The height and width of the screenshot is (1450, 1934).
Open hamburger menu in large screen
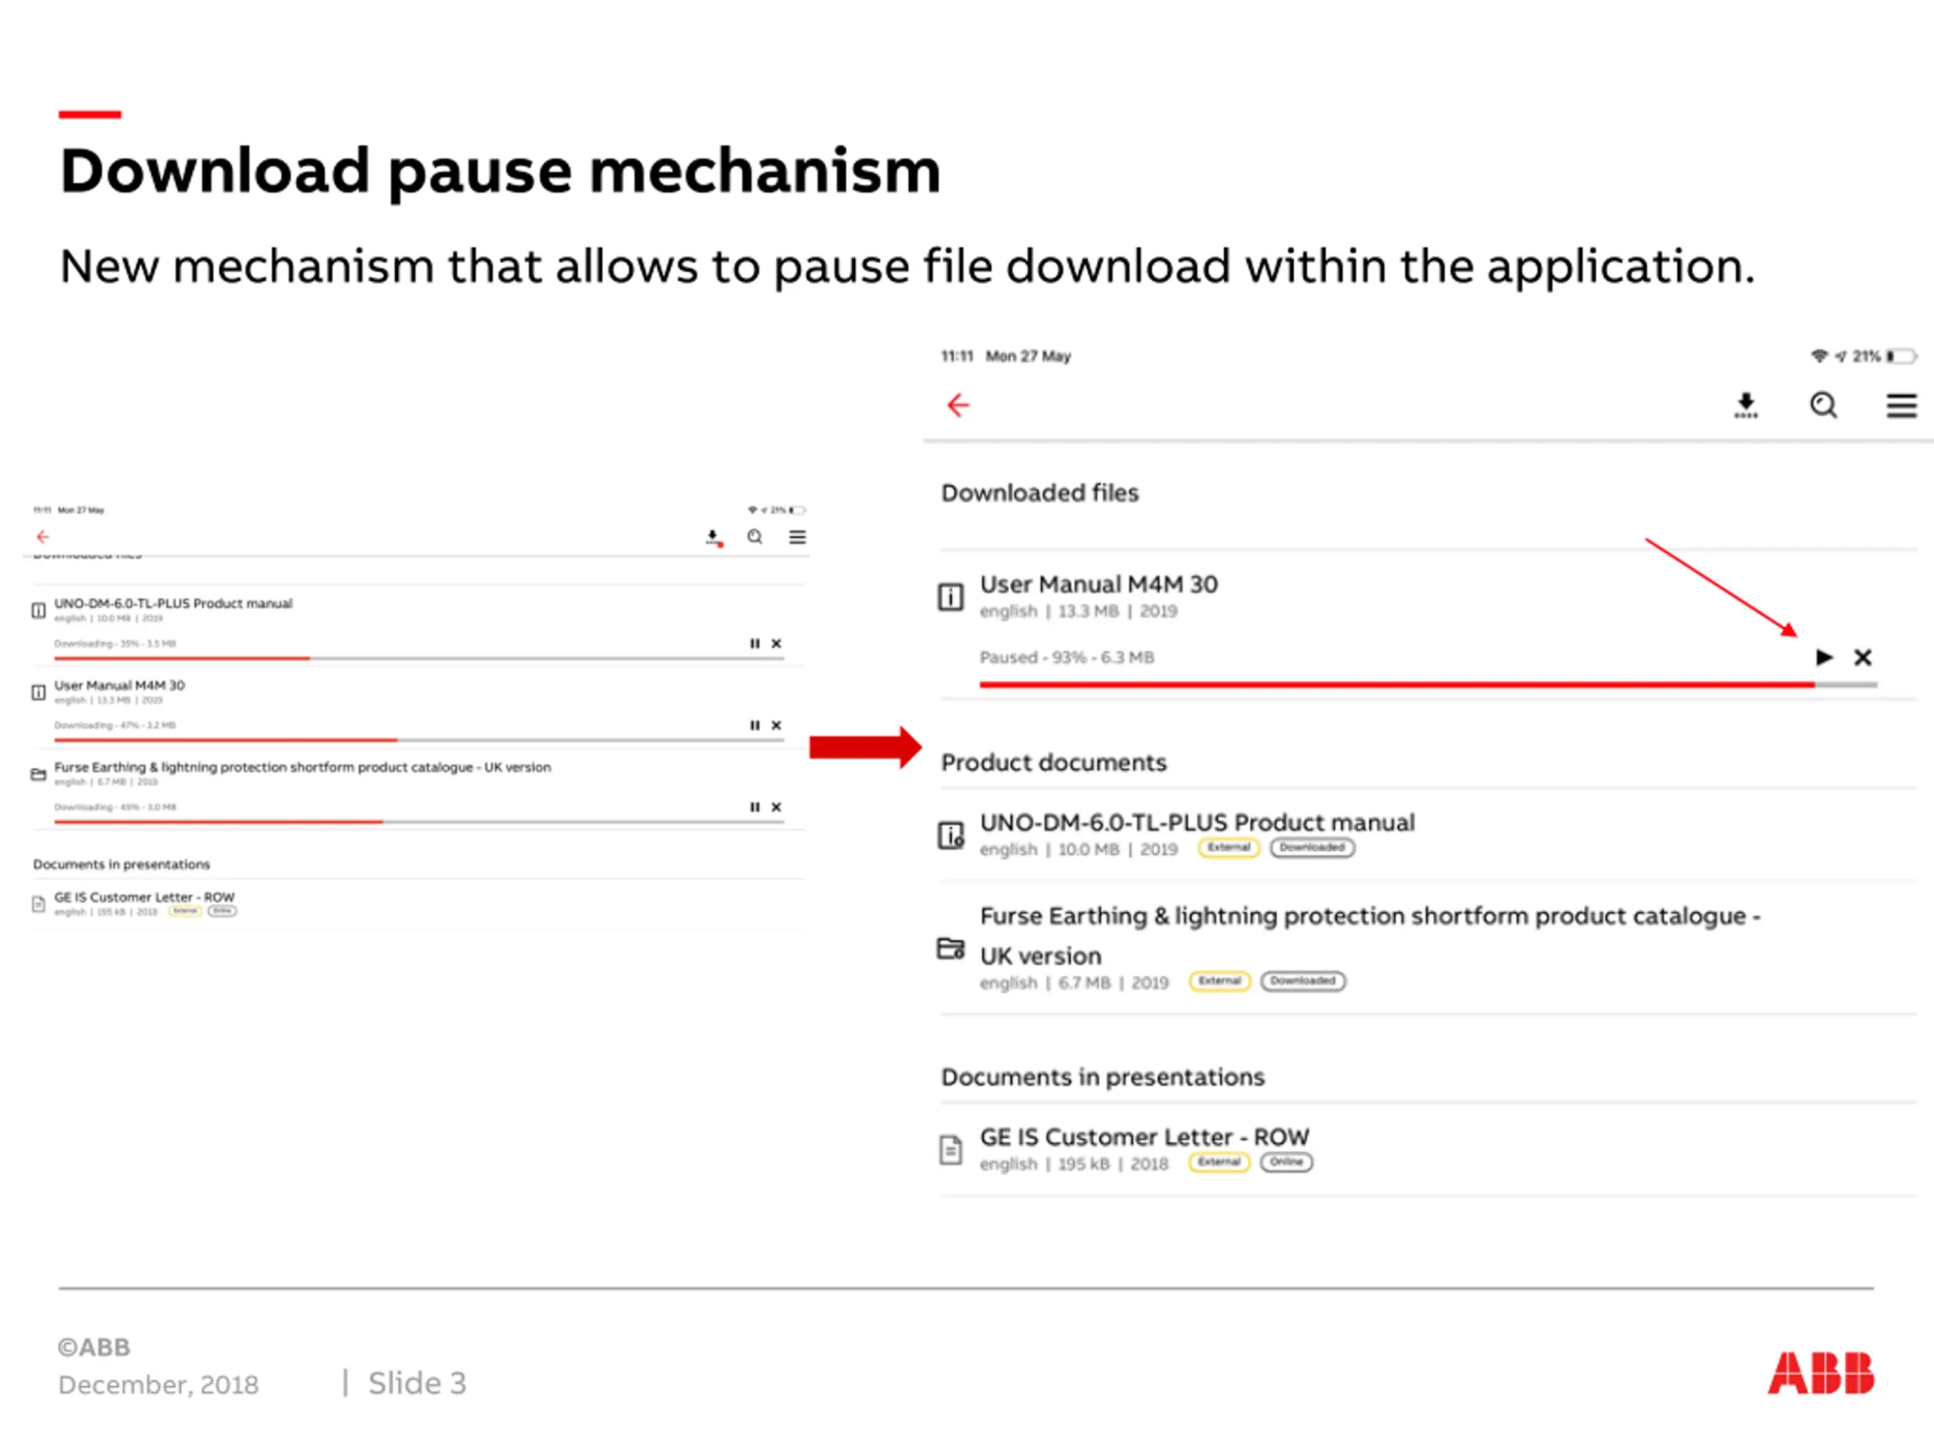coord(1902,406)
